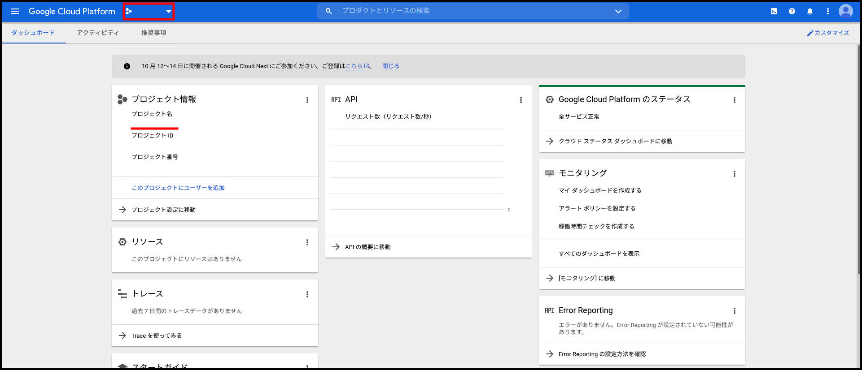Screen dimensions: 862x370
Task: Click the pencil icon beside カスタマイズ
Action: tap(810, 33)
